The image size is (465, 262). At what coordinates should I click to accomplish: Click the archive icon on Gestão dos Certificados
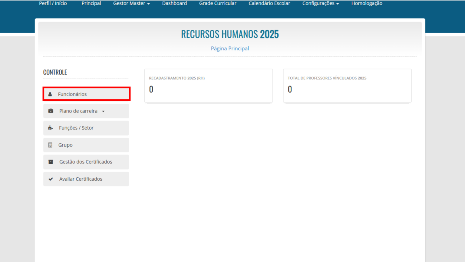[x=50, y=162]
